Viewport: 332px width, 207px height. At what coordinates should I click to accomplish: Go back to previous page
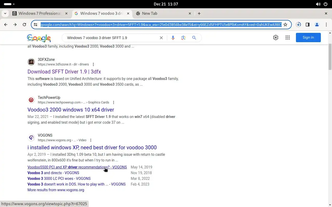(x=6, y=25)
